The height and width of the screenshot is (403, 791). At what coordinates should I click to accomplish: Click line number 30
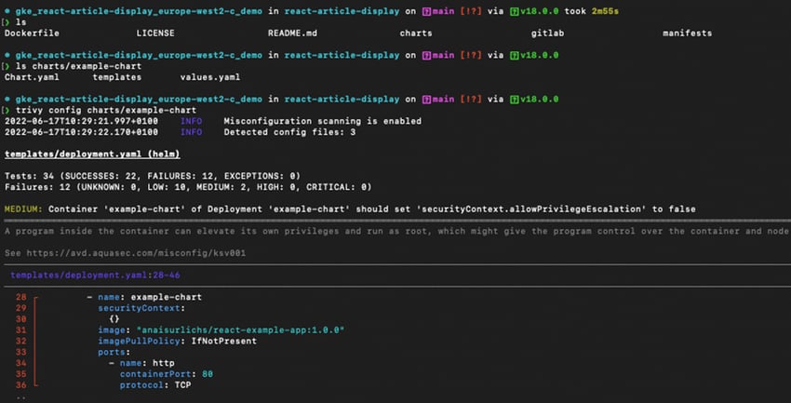[20, 319]
